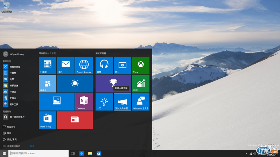Open the 行事曆 calendar tile
This screenshot has height=157, width=280.
(48, 65)
